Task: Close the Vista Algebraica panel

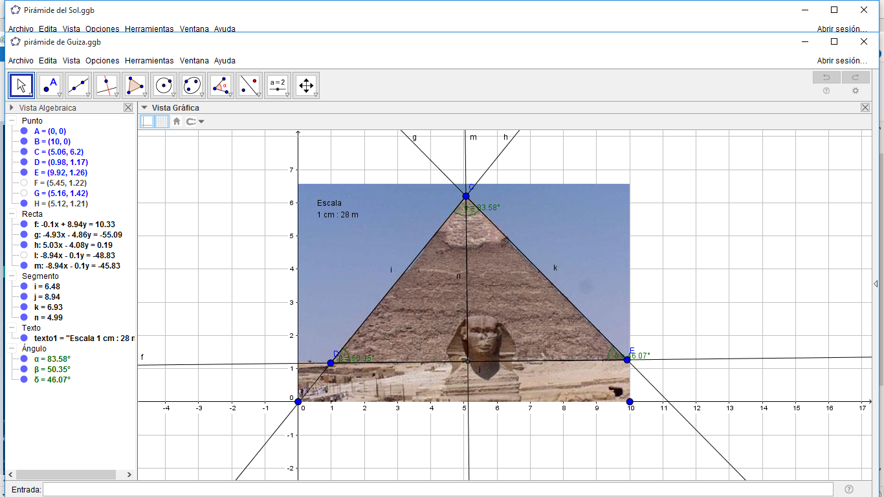Action: tap(128, 107)
